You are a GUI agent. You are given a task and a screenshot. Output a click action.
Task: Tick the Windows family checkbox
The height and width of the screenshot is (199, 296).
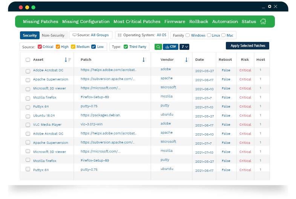(x=187, y=35)
